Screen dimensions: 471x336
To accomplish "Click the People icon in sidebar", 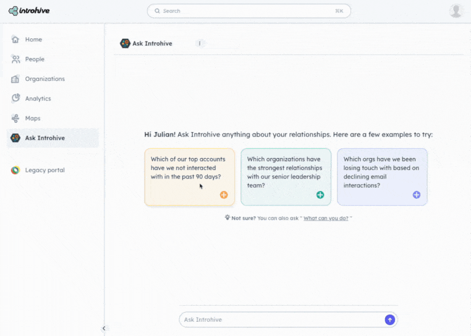I will tap(15, 59).
